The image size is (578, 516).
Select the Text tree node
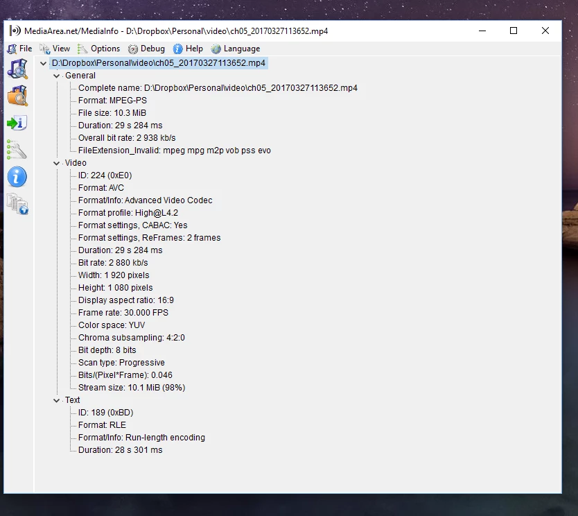pos(72,400)
